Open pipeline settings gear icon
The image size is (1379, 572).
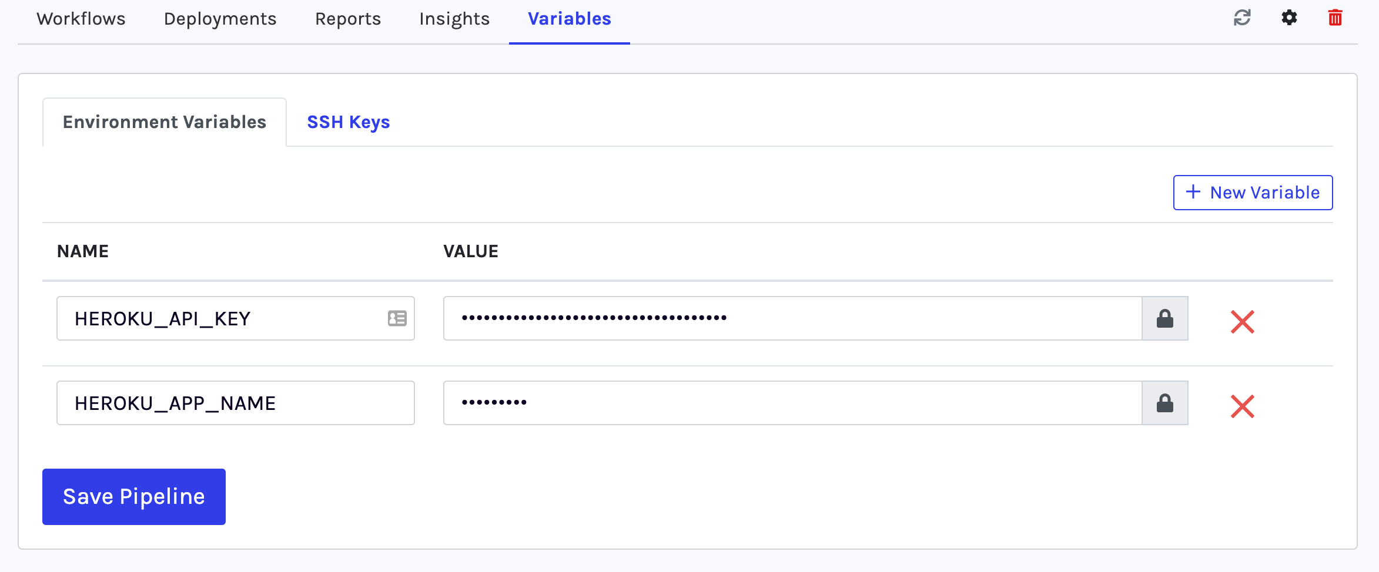click(x=1288, y=18)
